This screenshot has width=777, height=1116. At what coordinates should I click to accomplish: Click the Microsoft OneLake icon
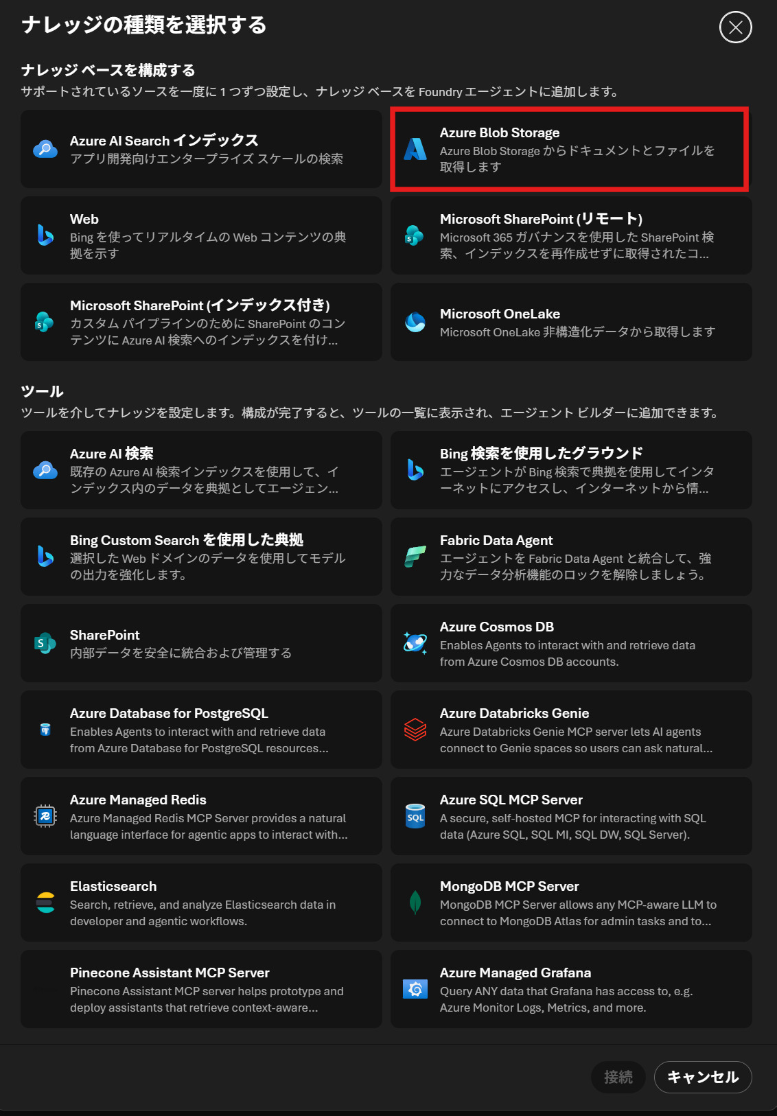415,322
